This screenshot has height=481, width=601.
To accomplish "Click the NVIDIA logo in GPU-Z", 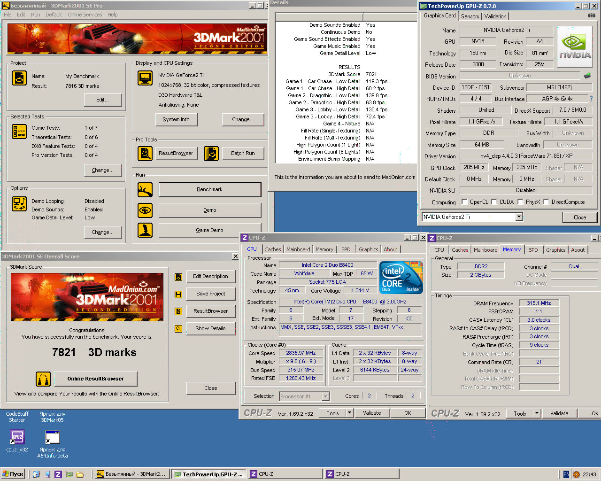I will click(575, 47).
